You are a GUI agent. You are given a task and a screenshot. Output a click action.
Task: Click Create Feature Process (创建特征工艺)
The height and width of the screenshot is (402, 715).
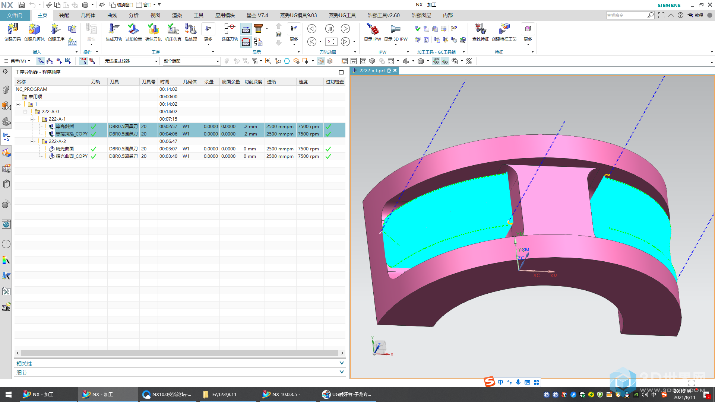click(504, 32)
